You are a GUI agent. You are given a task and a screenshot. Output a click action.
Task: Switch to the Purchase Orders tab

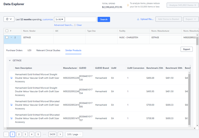point(14,50)
